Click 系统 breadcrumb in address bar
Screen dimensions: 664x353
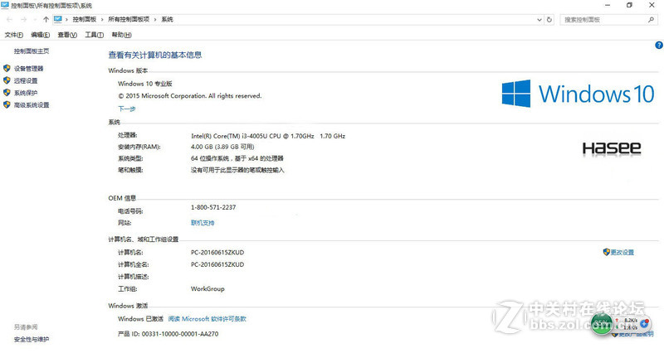168,19
